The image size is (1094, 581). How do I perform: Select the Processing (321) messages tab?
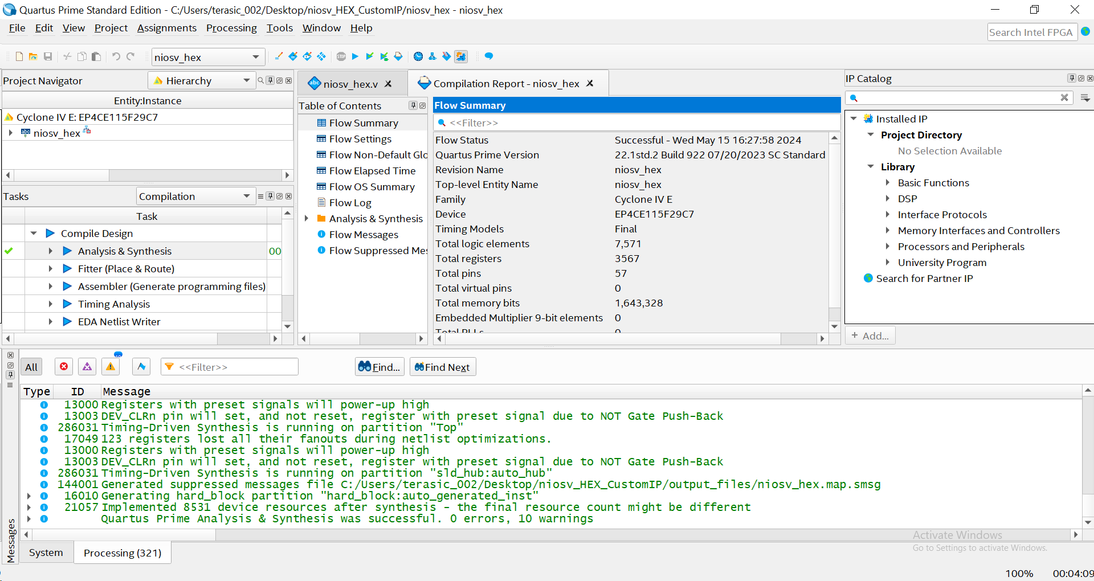(x=123, y=553)
